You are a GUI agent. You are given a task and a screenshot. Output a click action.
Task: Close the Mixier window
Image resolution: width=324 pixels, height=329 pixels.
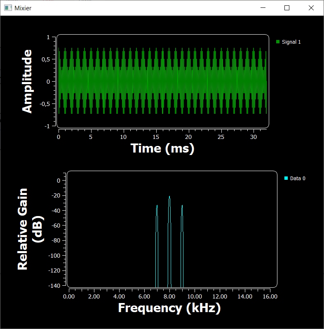pos(311,8)
